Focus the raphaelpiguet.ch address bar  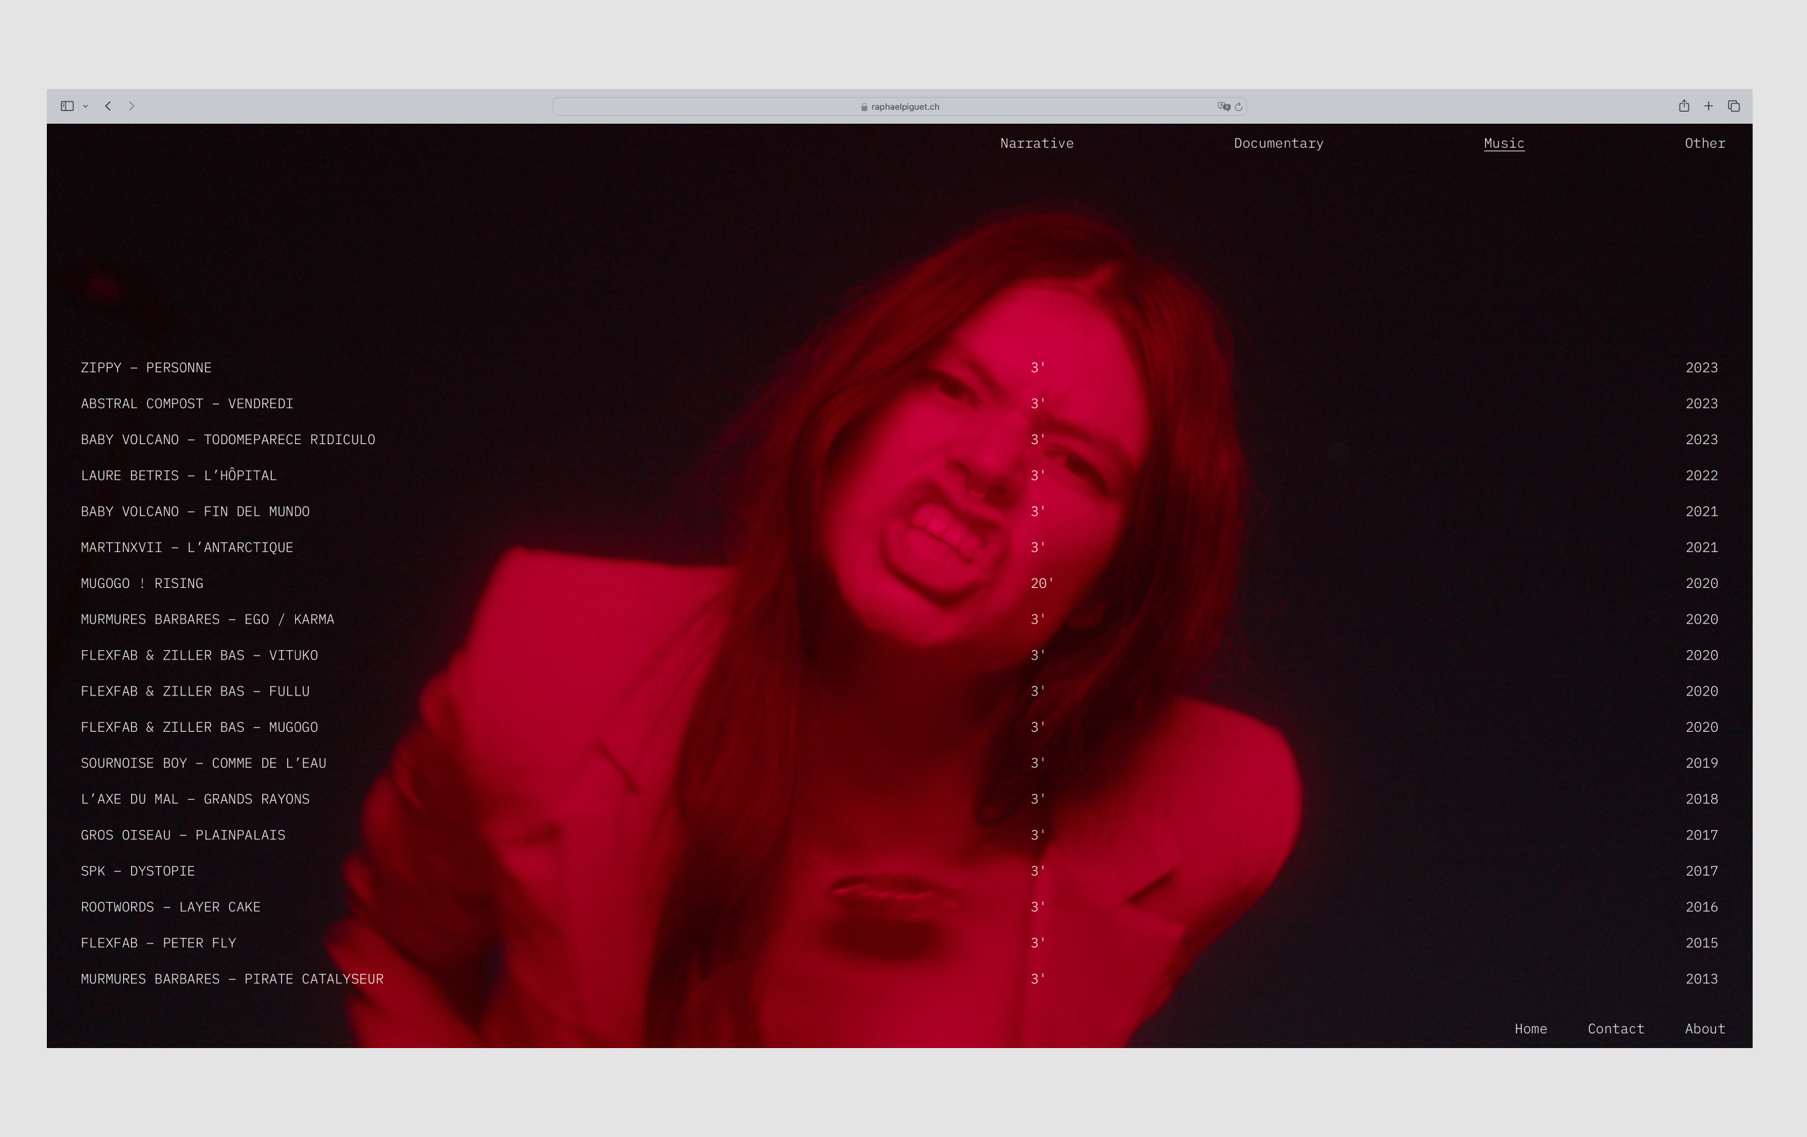(x=899, y=106)
